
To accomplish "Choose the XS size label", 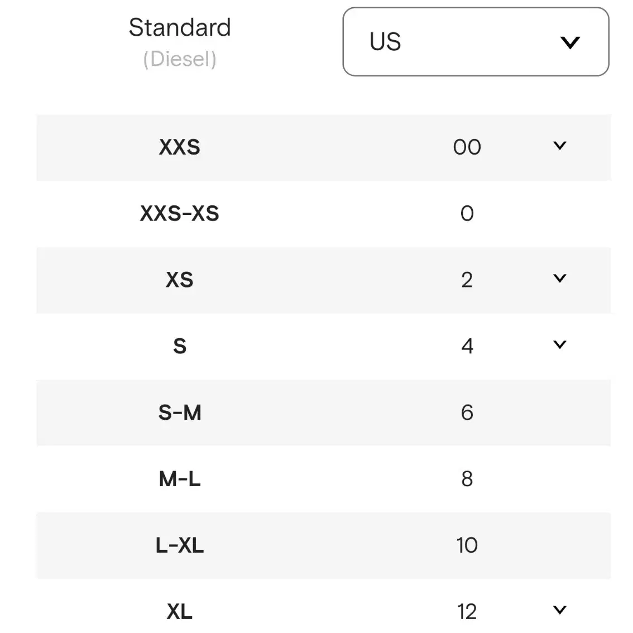I will tap(180, 280).
